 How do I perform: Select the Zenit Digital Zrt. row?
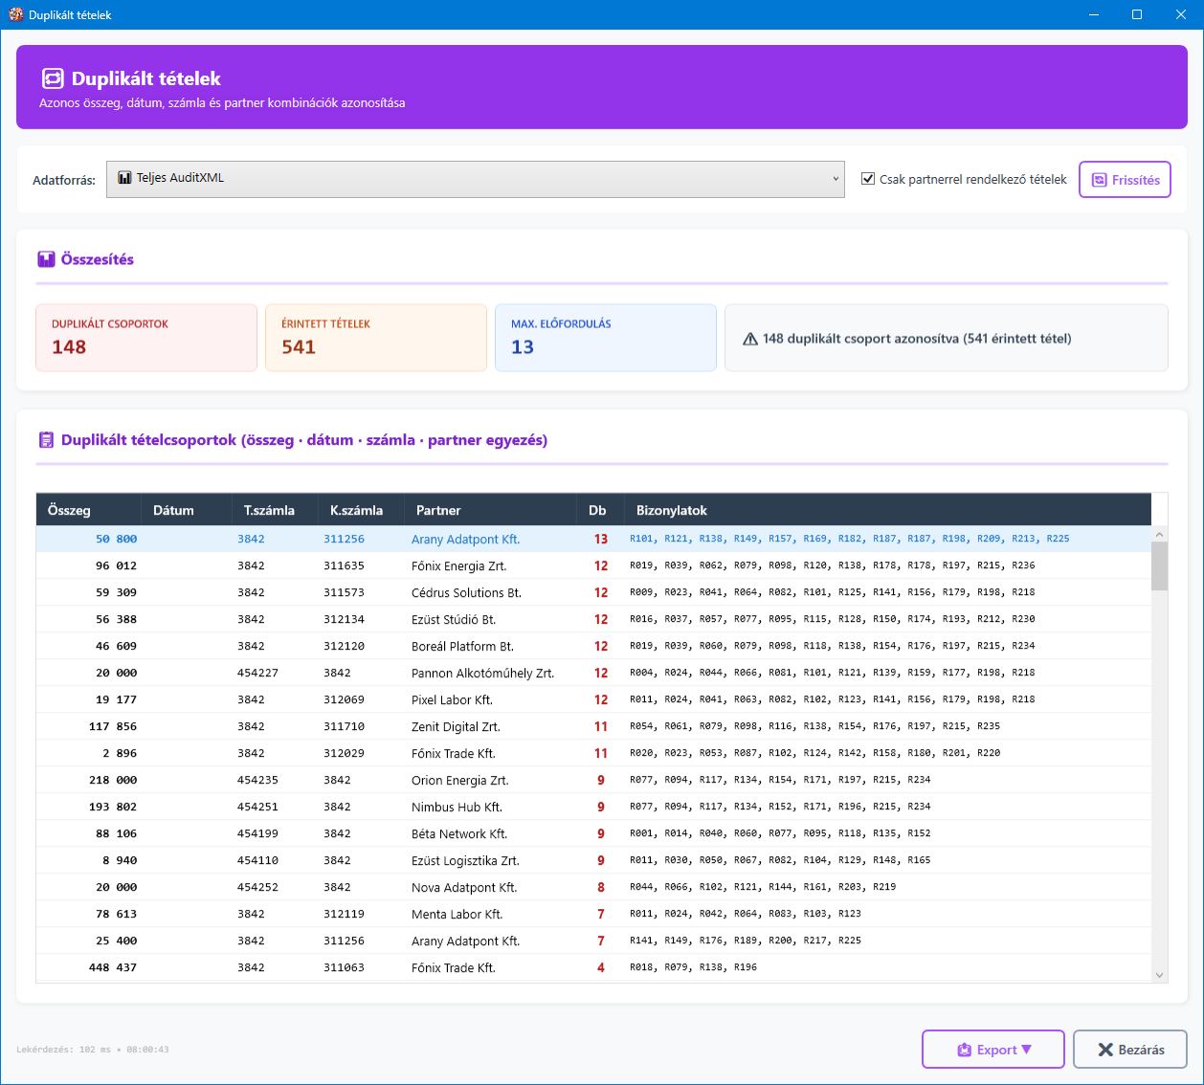[456, 726]
